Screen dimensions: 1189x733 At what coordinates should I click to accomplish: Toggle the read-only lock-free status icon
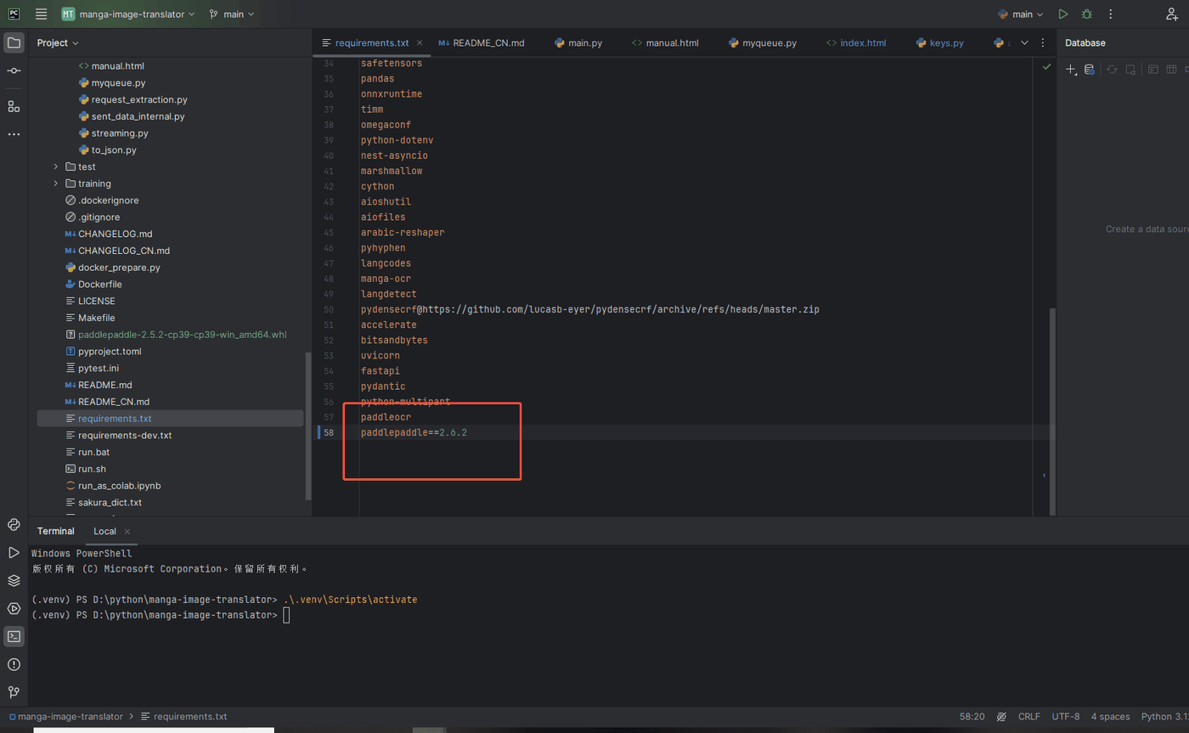(1002, 717)
